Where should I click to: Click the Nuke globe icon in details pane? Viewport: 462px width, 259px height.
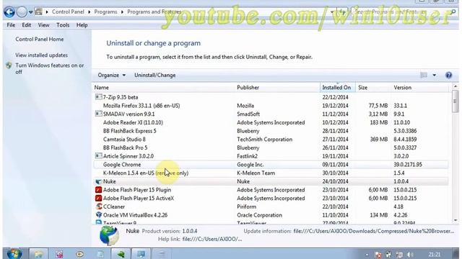109,235
